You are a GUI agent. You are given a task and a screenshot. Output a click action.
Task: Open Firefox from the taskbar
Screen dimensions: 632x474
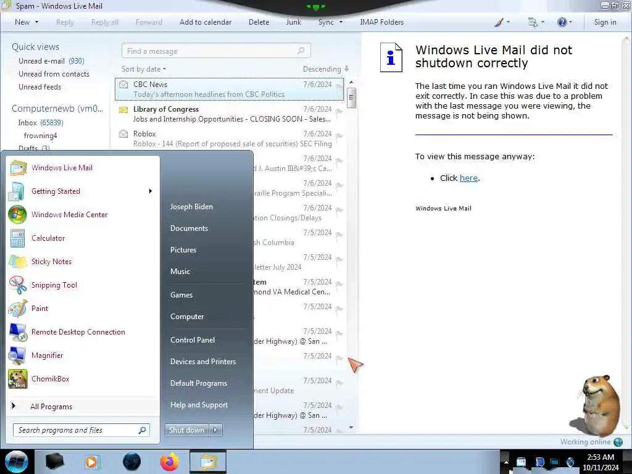click(169, 462)
